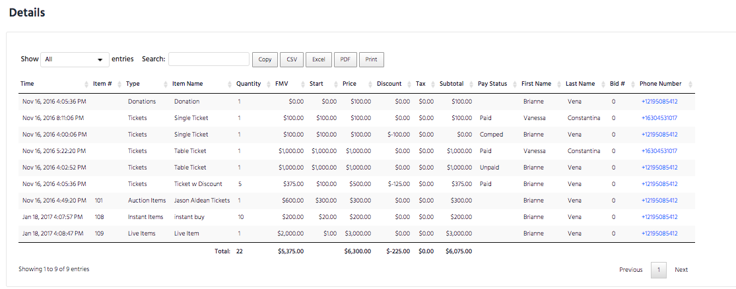The image size is (736, 289).
Task: Export the table as CSV
Action: (292, 59)
